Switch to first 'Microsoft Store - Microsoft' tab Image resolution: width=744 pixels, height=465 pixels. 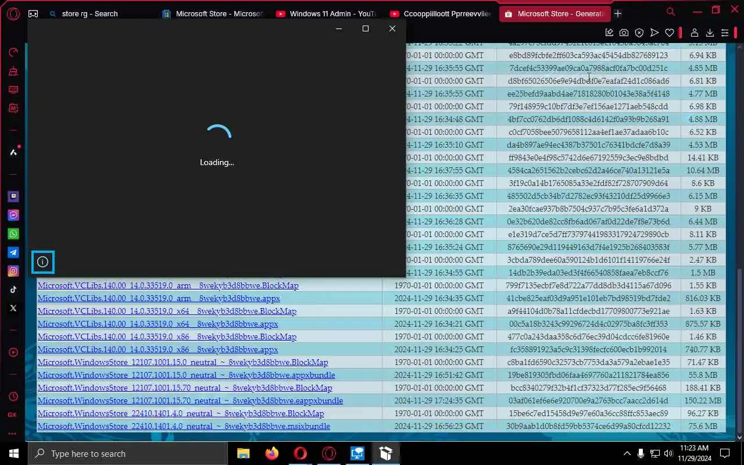(x=213, y=13)
